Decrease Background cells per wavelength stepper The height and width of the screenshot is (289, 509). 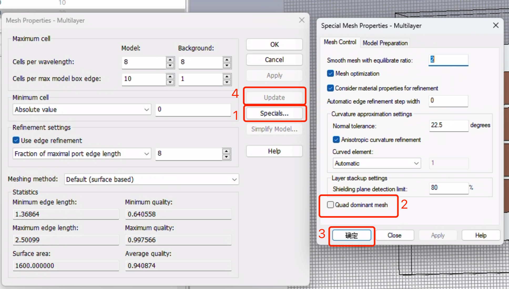227,66
